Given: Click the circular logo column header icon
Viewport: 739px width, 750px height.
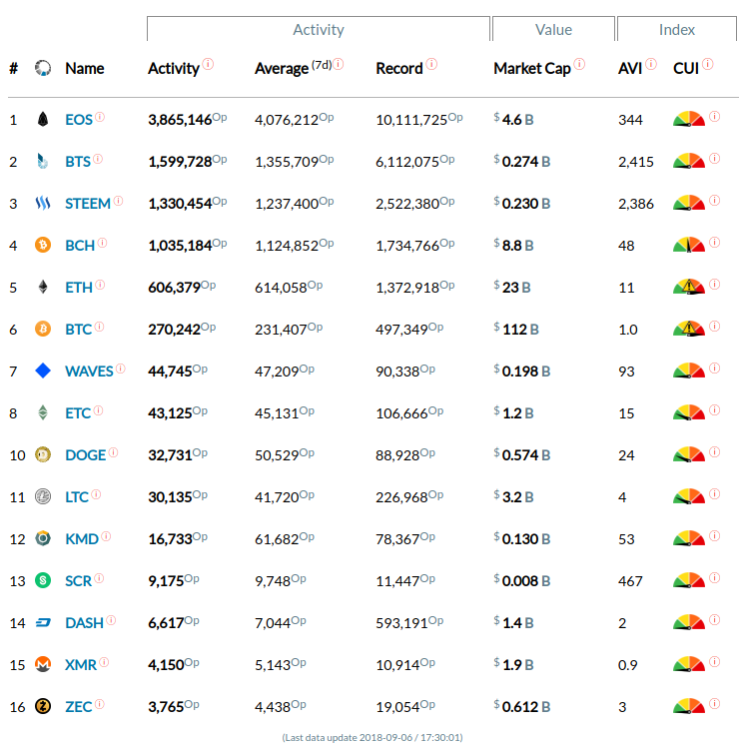Looking at the screenshot, I should [x=42, y=69].
